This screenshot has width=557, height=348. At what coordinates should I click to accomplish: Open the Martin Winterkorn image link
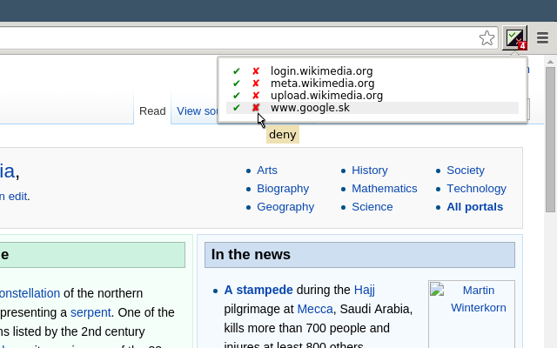(478, 299)
